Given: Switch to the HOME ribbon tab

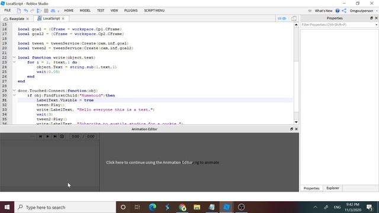Looking at the screenshot, I should click(69, 11).
